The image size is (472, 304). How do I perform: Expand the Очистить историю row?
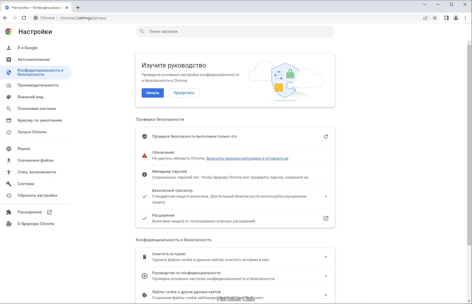326,257
